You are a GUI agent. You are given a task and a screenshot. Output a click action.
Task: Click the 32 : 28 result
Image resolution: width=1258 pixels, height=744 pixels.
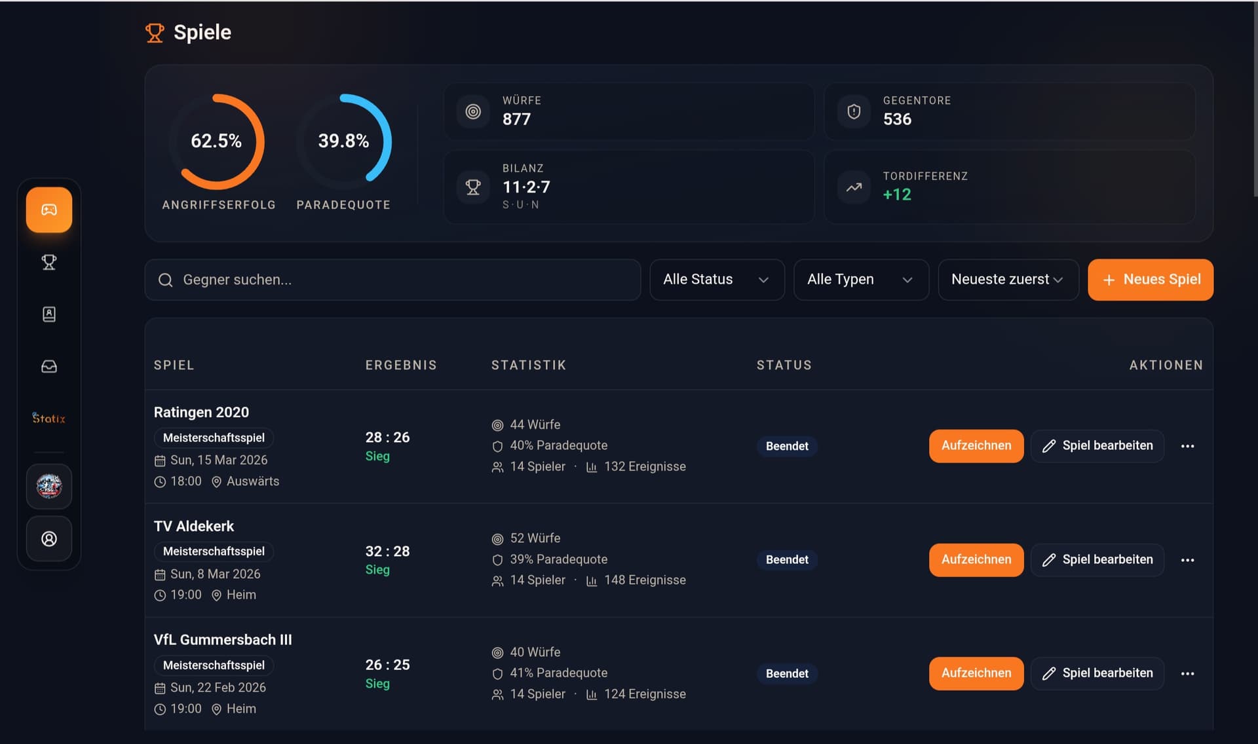pos(387,551)
